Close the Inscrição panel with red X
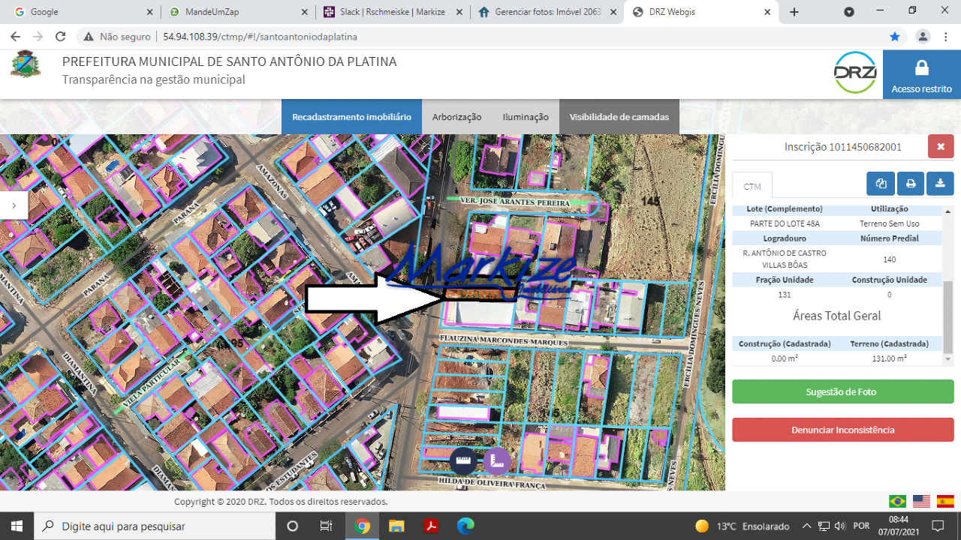 coord(941,146)
